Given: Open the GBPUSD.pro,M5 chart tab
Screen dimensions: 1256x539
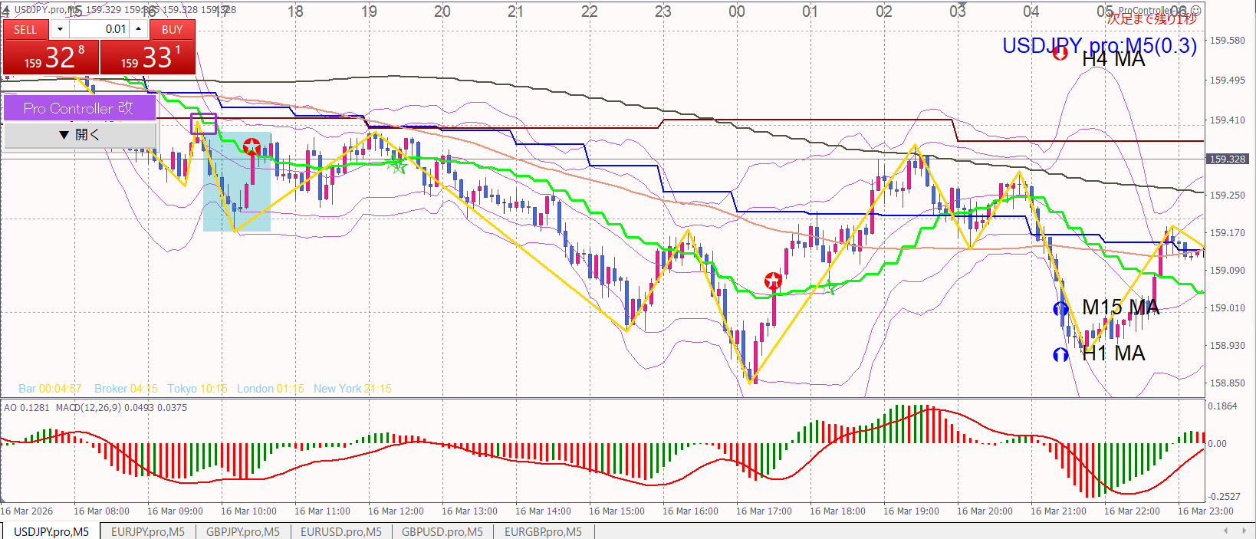Looking at the screenshot, I should pyautogui.click(x=442, y=531).
